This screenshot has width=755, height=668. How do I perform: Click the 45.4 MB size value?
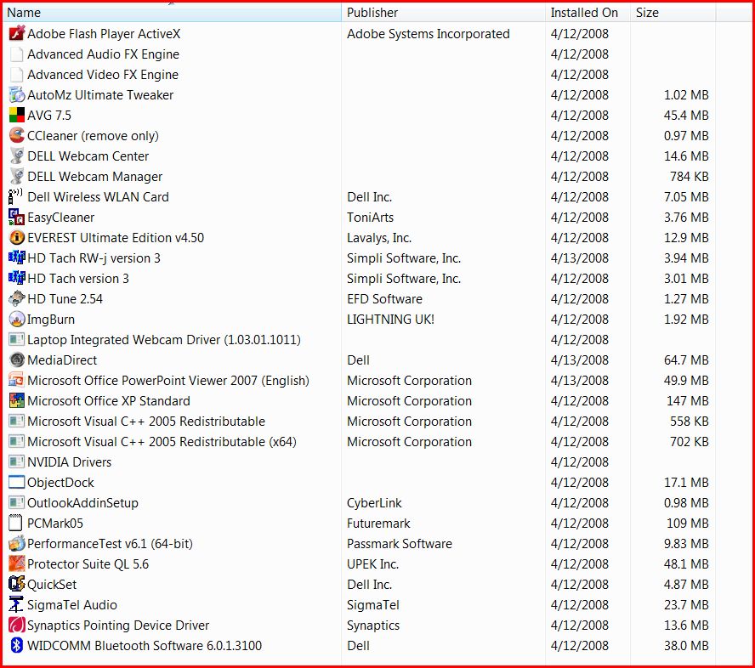tap(686, 116)
